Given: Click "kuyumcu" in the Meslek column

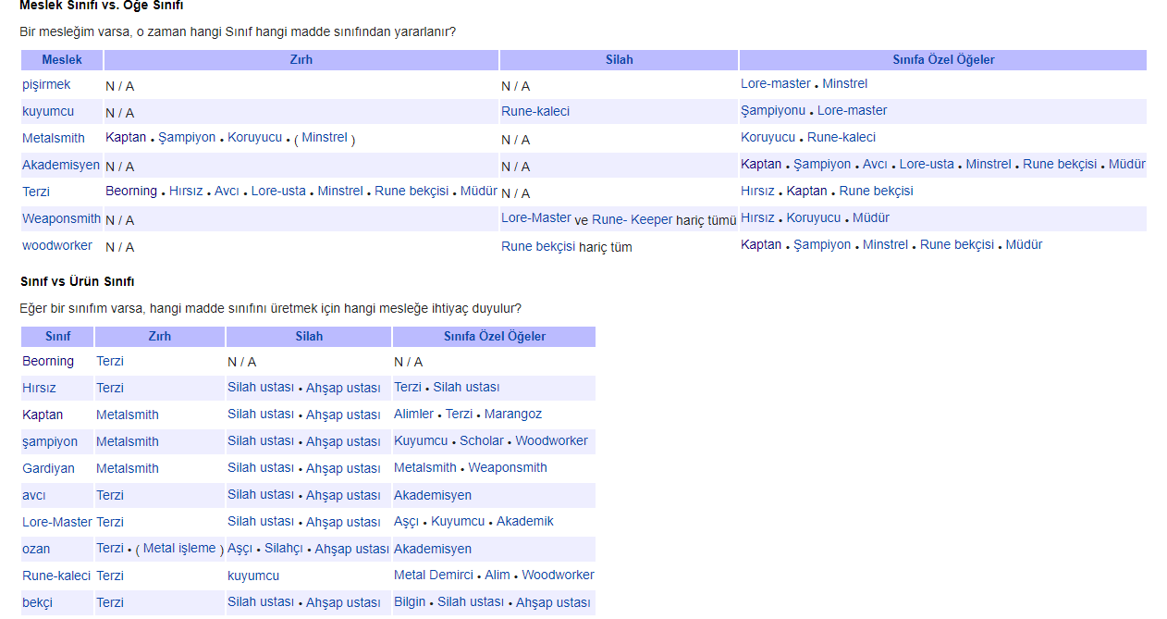Looking at the screenshot, I should (48, 112).
